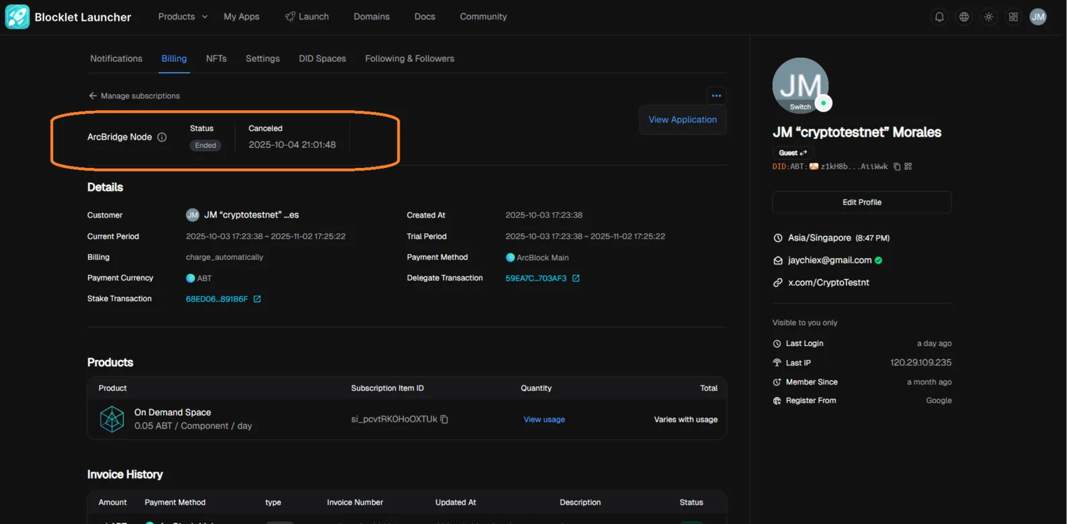The width and height of the screenshot is (1075, 524).
Task: Open the notifications bell in header
Action: pyautogui.click(x=939, y=17)
